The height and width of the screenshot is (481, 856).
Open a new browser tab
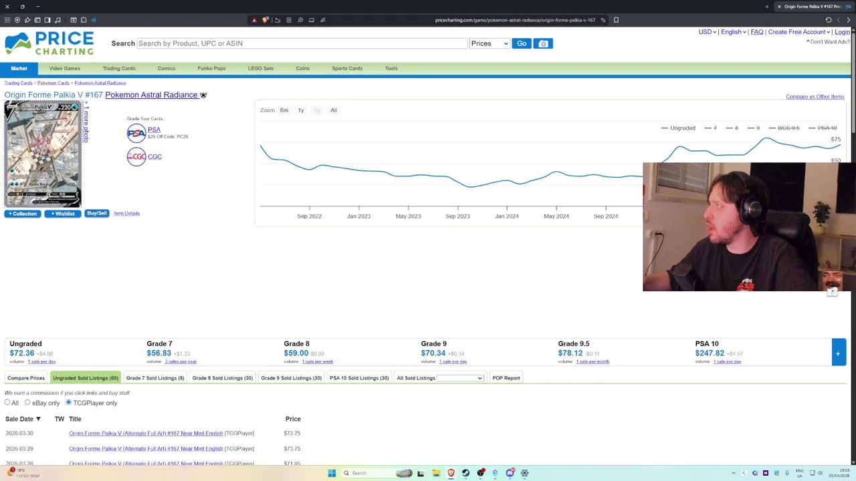tap(767, 7)
